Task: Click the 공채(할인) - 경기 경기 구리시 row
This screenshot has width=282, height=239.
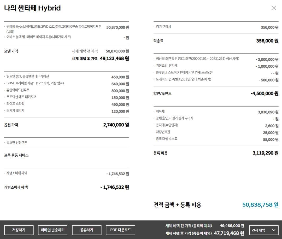Action: (216, 119)
